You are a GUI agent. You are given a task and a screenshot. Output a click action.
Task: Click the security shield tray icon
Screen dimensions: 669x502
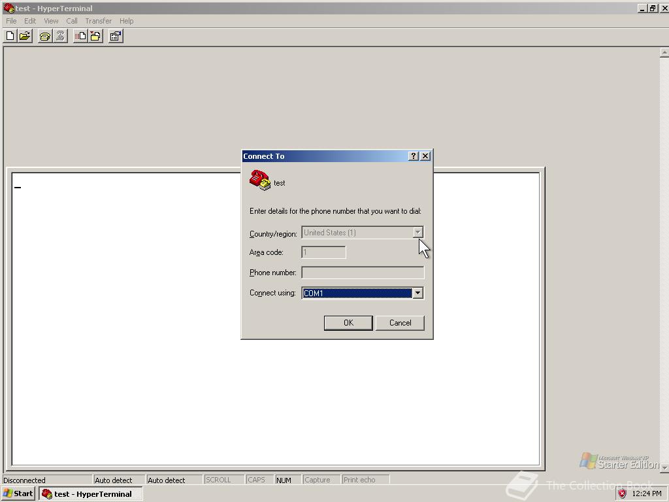click(x=623, y=494)
